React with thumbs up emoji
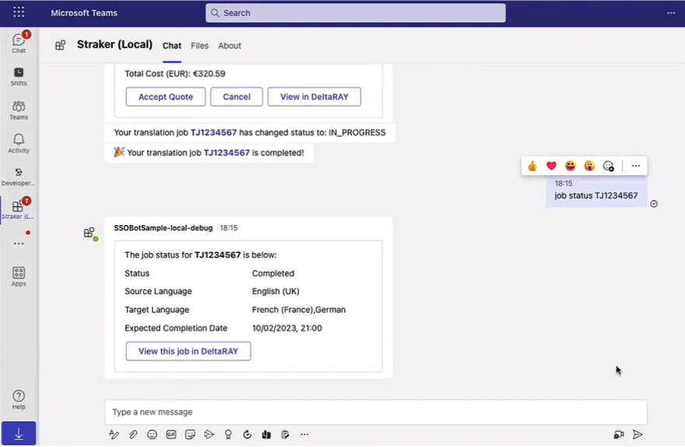 tap(532, 166)
